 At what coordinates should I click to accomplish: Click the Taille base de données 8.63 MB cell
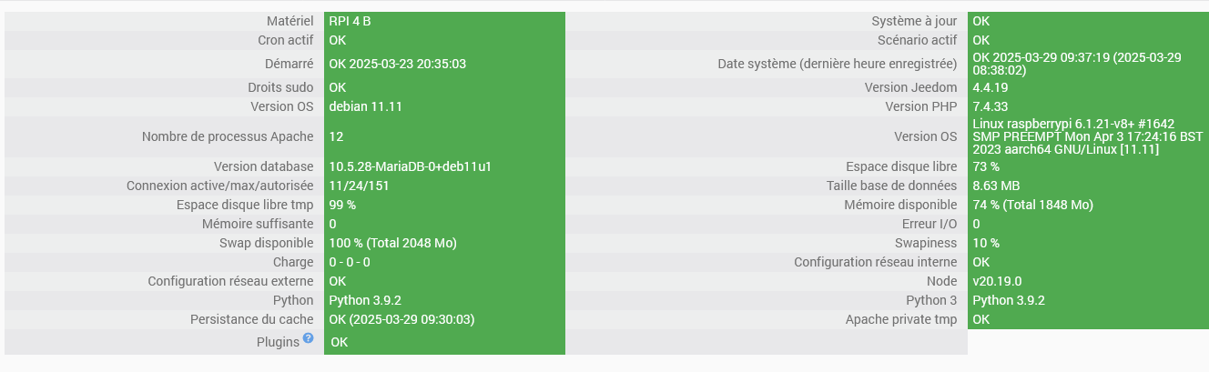[x=1088, y=186]
